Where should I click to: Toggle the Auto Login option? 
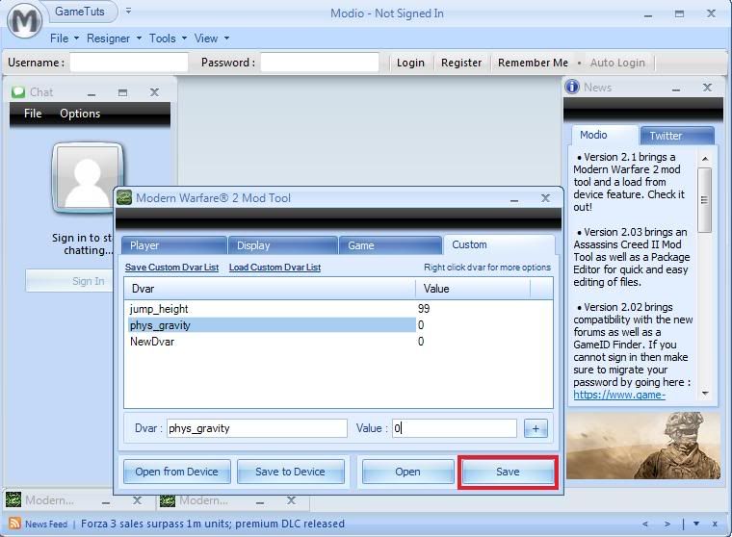[x=616, y=63]
